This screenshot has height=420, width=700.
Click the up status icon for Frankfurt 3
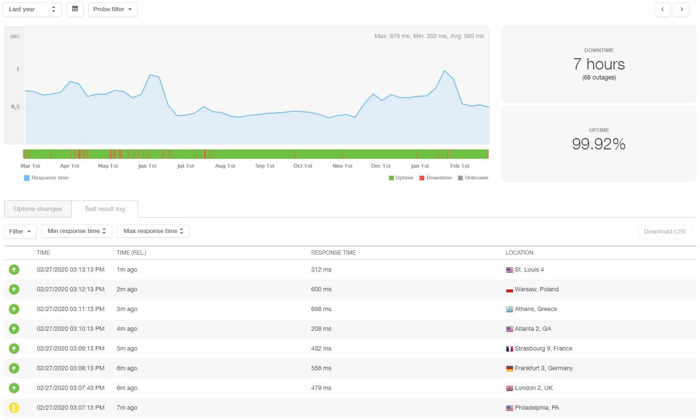[x=14, y=368]
